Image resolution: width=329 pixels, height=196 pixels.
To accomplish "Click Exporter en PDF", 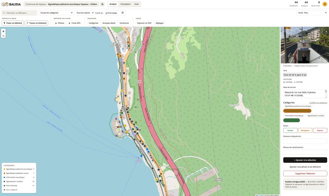I will (x=144, y=23).
